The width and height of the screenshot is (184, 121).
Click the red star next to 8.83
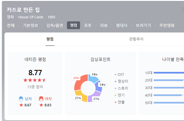(x=41, y=105)
